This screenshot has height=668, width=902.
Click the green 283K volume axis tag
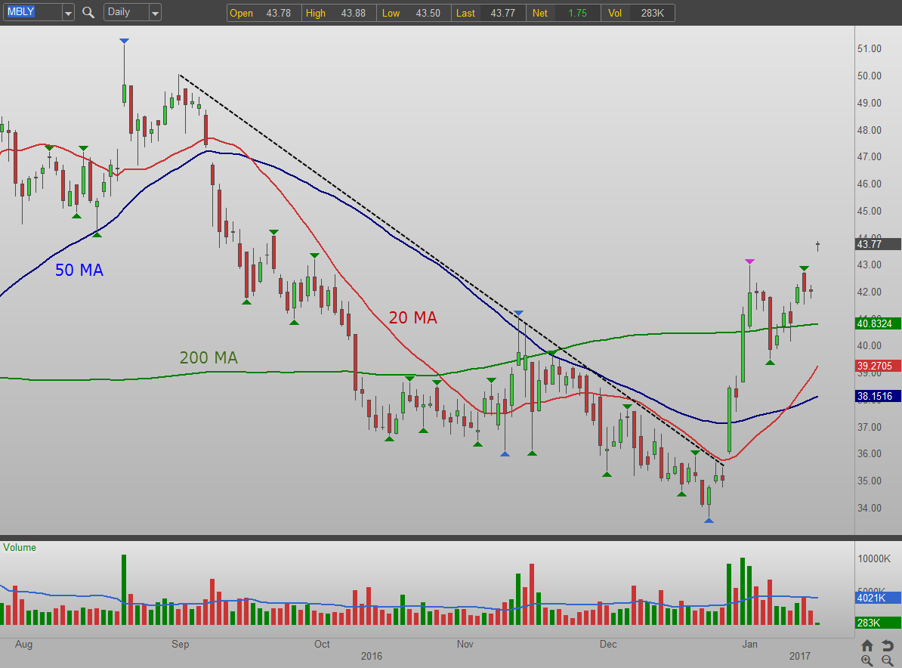coord(878,623)
